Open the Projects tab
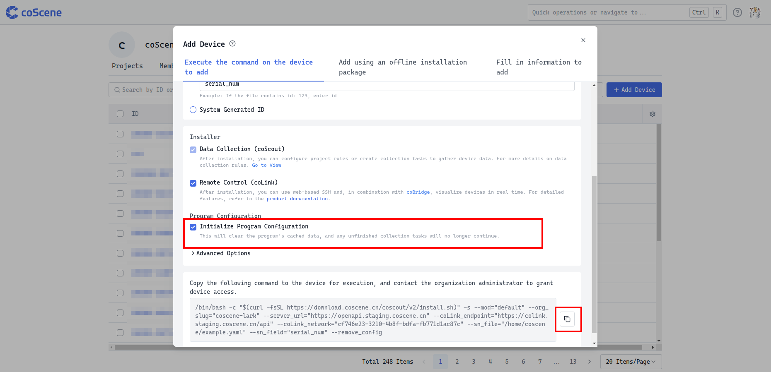Image resolution: width=771 pixels, height=372 pixels. point(127,66)
